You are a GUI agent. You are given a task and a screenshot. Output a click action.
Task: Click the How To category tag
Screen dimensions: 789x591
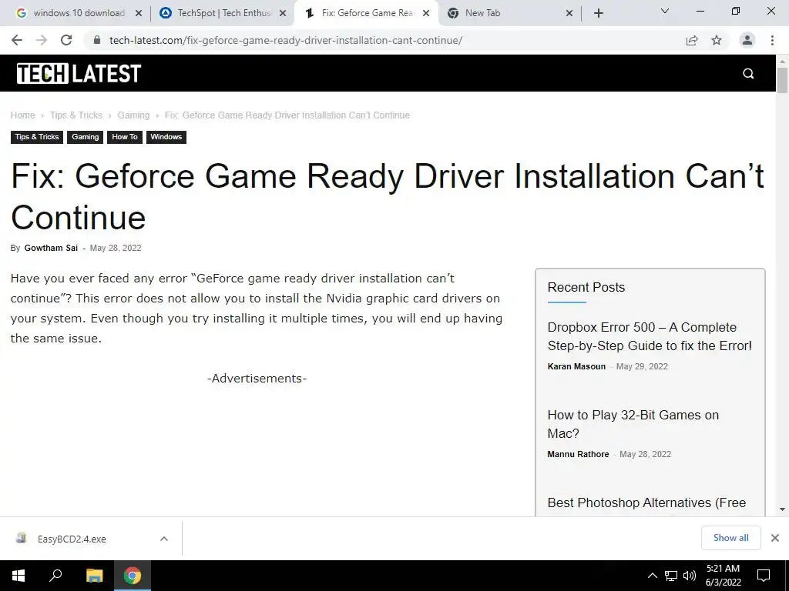[125, 137]
